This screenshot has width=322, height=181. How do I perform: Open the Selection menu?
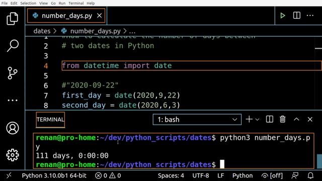pos(28,4)
